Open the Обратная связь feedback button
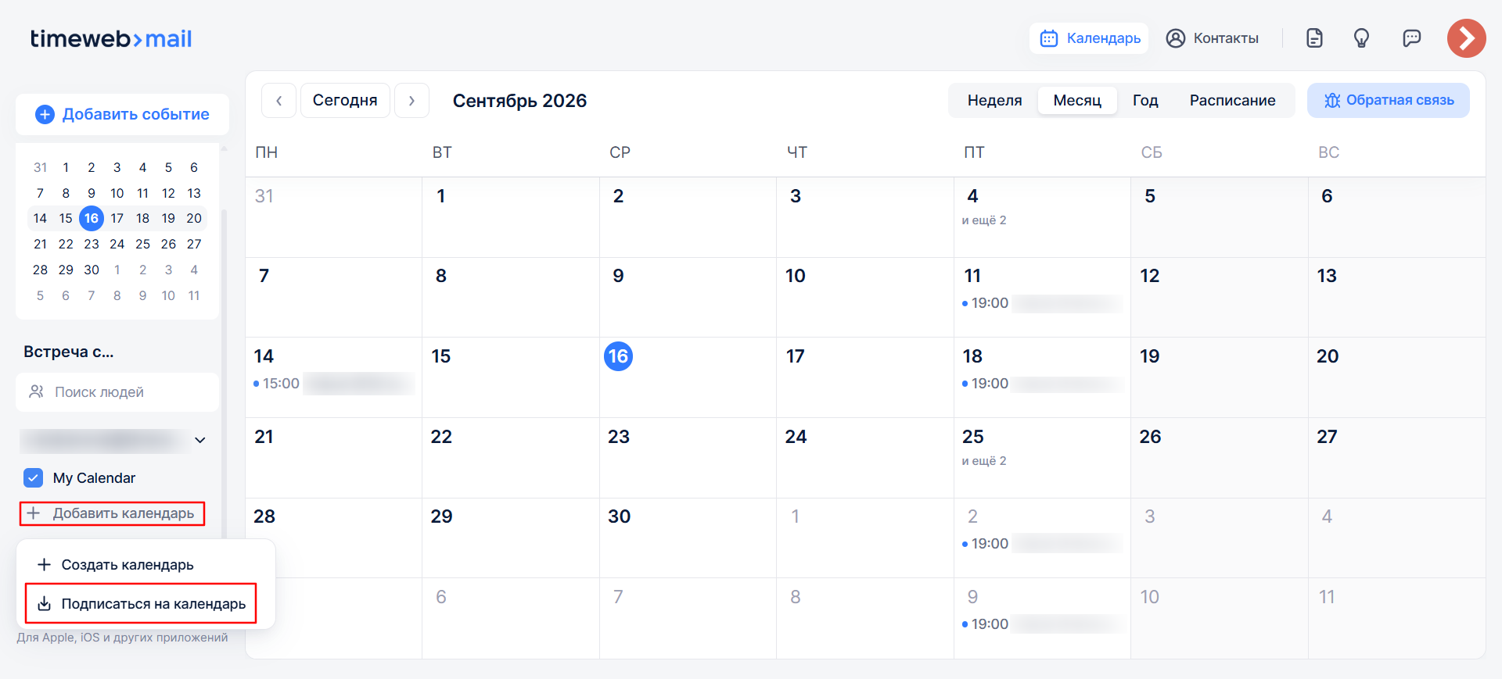Screen dimensions: 1502x679 1388,101
